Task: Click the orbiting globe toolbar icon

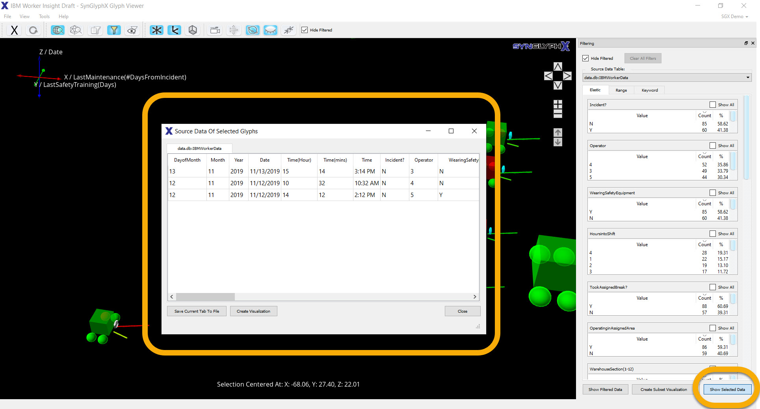Action: pyautogui.click(x=253, y=30)
